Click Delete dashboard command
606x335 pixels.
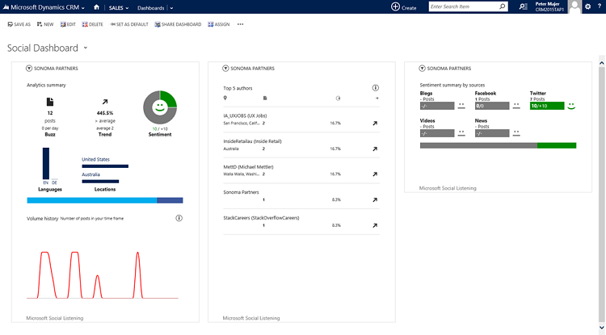tap(92, 24)
